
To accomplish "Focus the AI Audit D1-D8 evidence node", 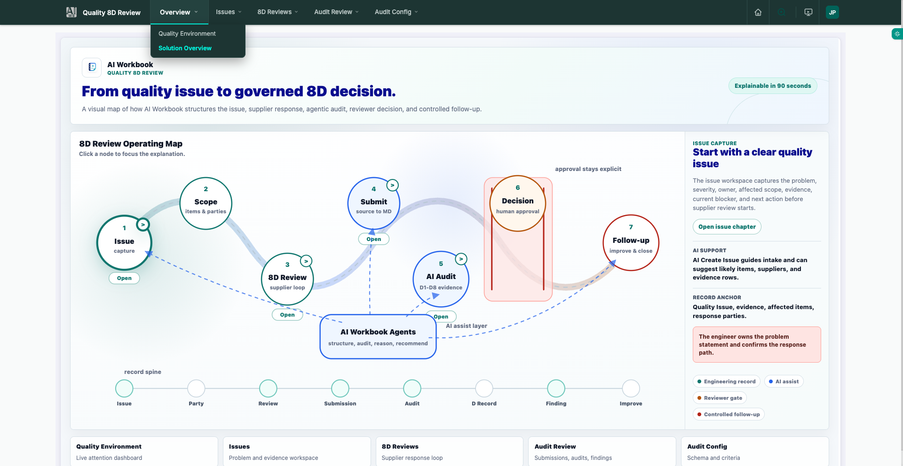I will pyautogui.click(x=441, y=279).
